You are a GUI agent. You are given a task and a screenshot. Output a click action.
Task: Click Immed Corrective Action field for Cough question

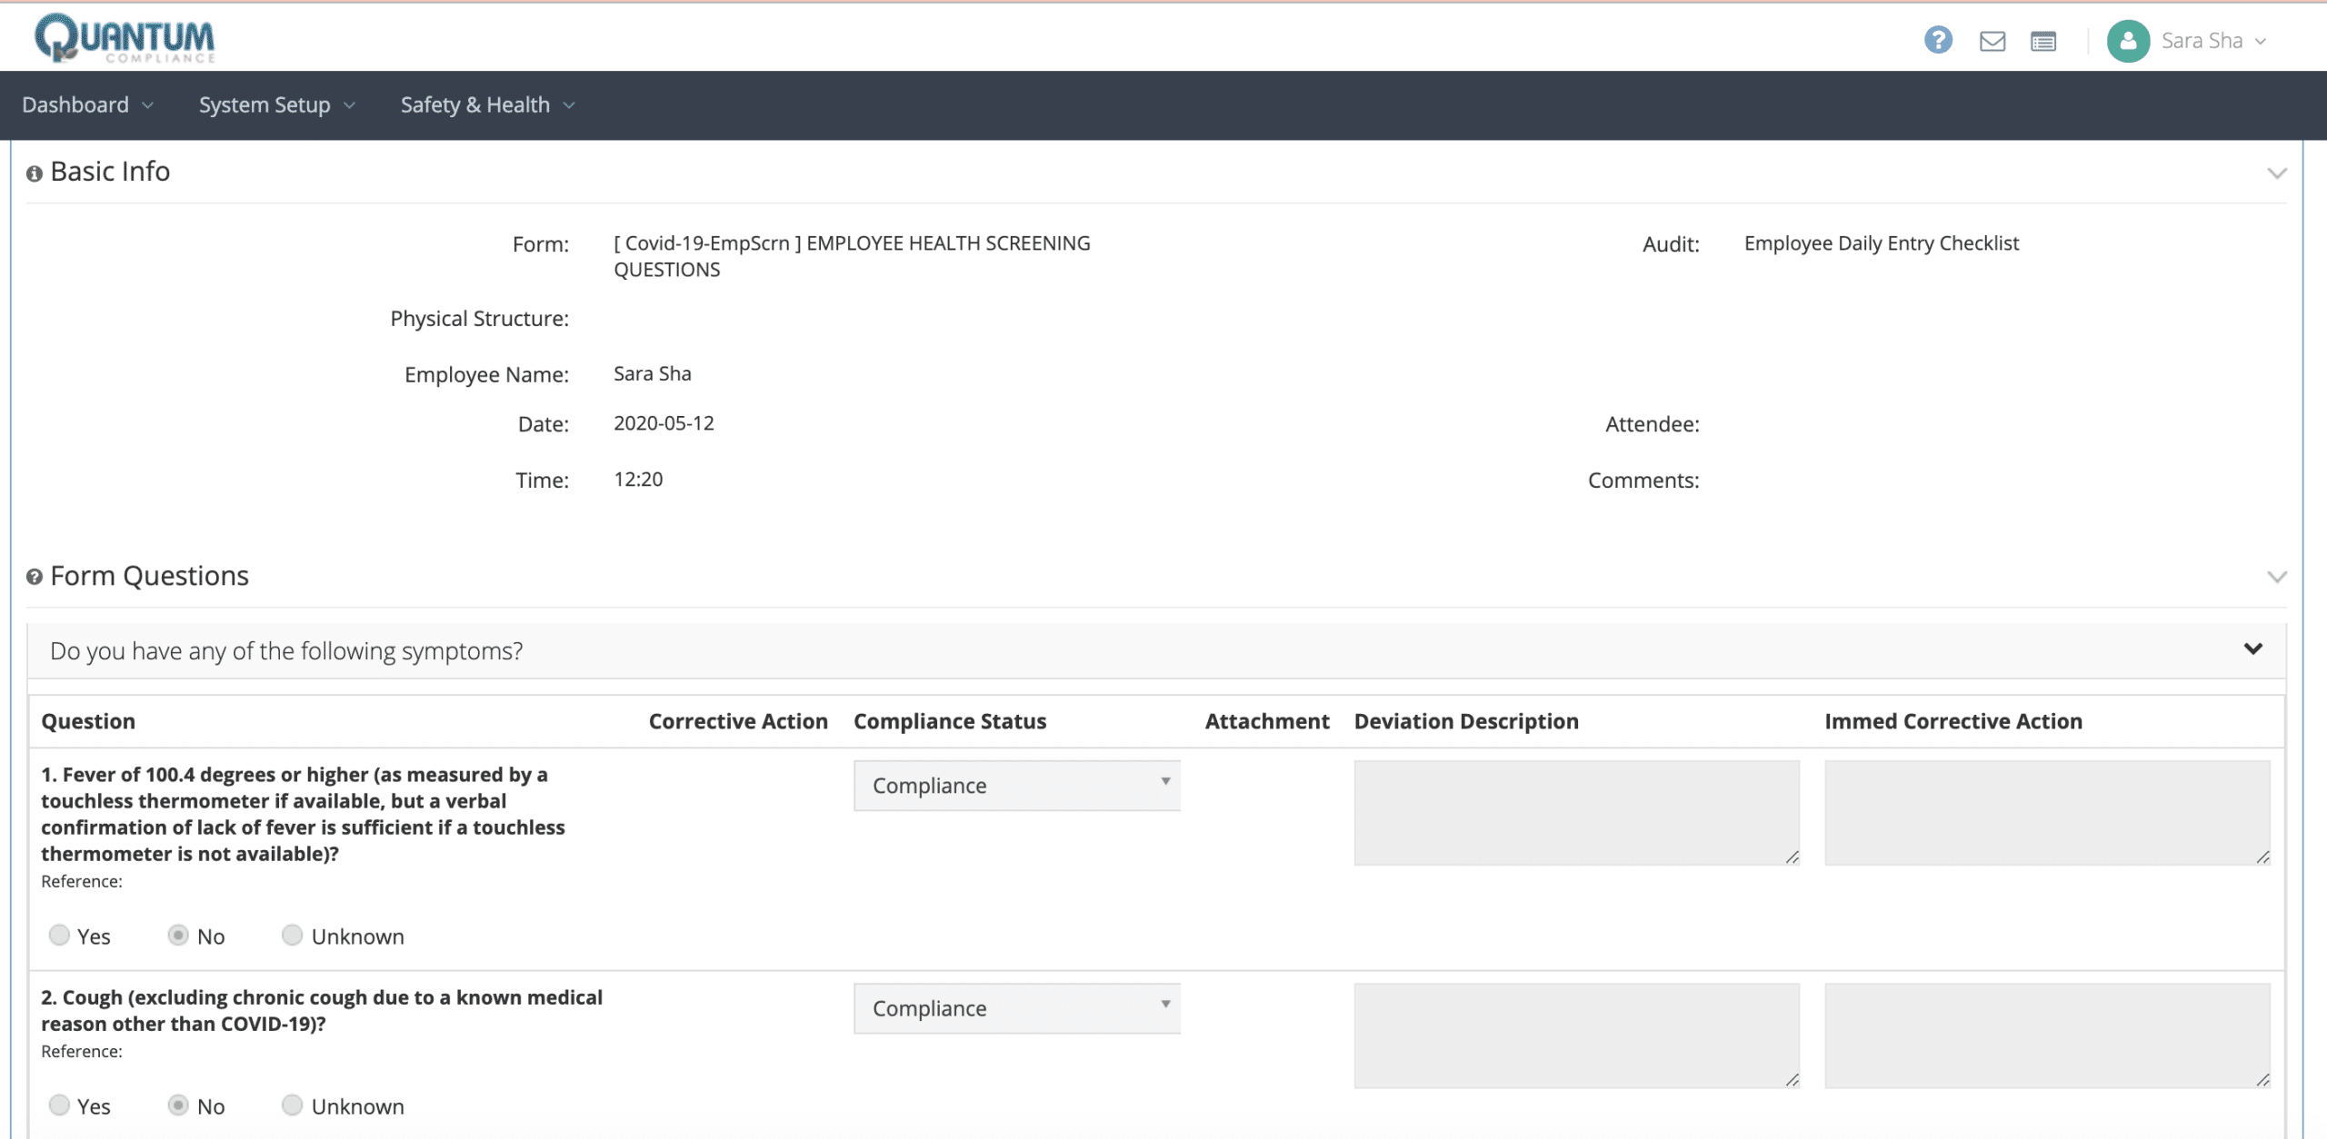[x=2047, y=1035]
